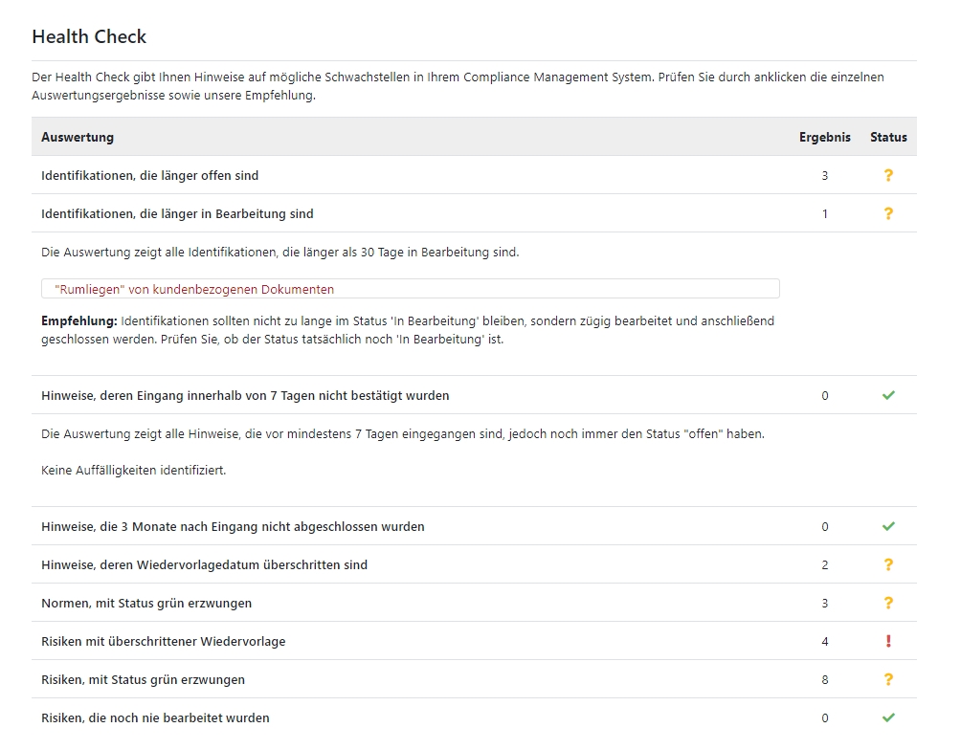Viewport: 961px width, 750px height.
Task: Click question mark for Wiedervorlagedatum überschritten row
Action: tap(887, 565)
